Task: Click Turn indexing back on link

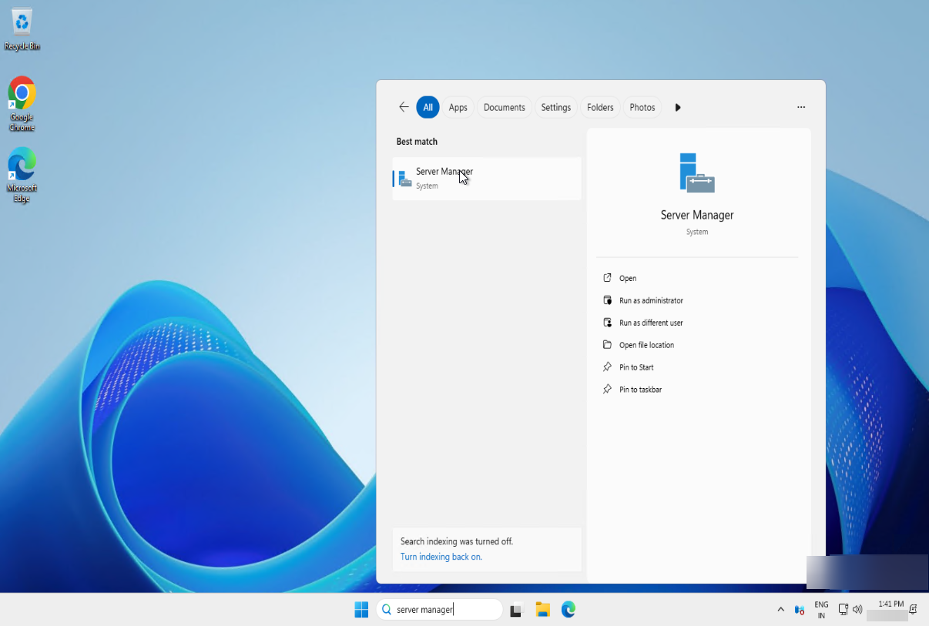Action: pyautogui.click(x=441, y=557)
